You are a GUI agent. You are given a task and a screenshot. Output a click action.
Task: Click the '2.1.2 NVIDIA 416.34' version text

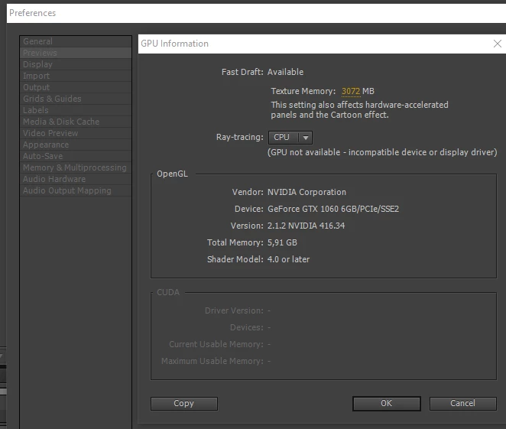point(306,226)
